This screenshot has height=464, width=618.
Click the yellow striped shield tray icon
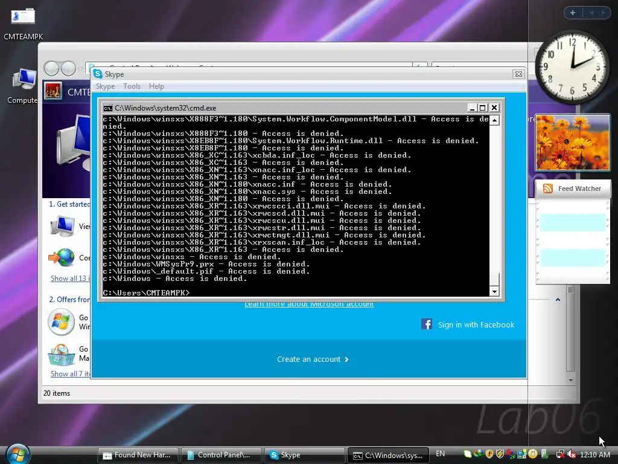coord(500,454)
